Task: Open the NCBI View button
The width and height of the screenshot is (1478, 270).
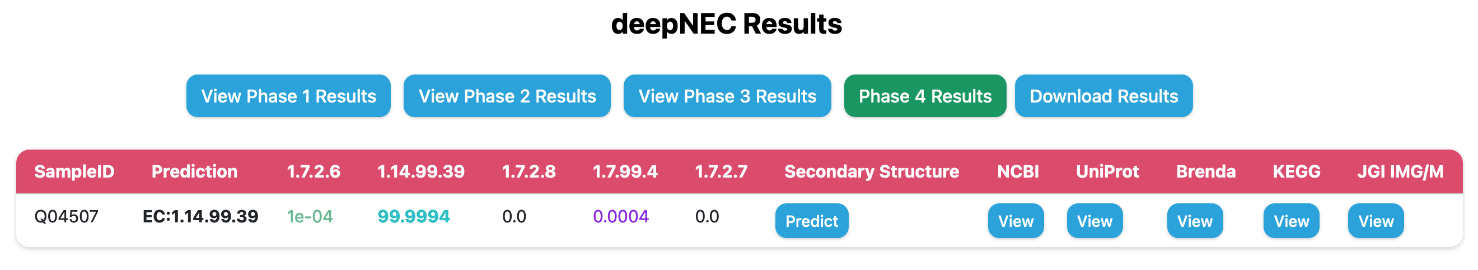Action: click(1016, 221)
